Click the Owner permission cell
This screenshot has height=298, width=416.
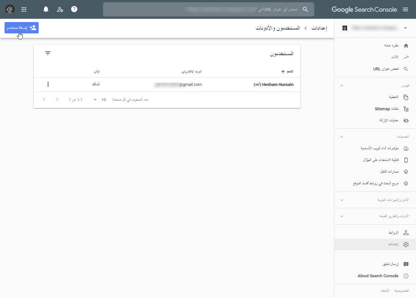pos(96,84)
